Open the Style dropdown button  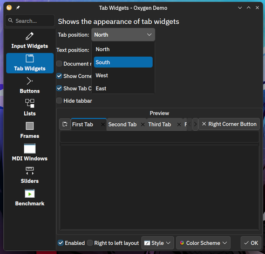(x=158, y=243)
